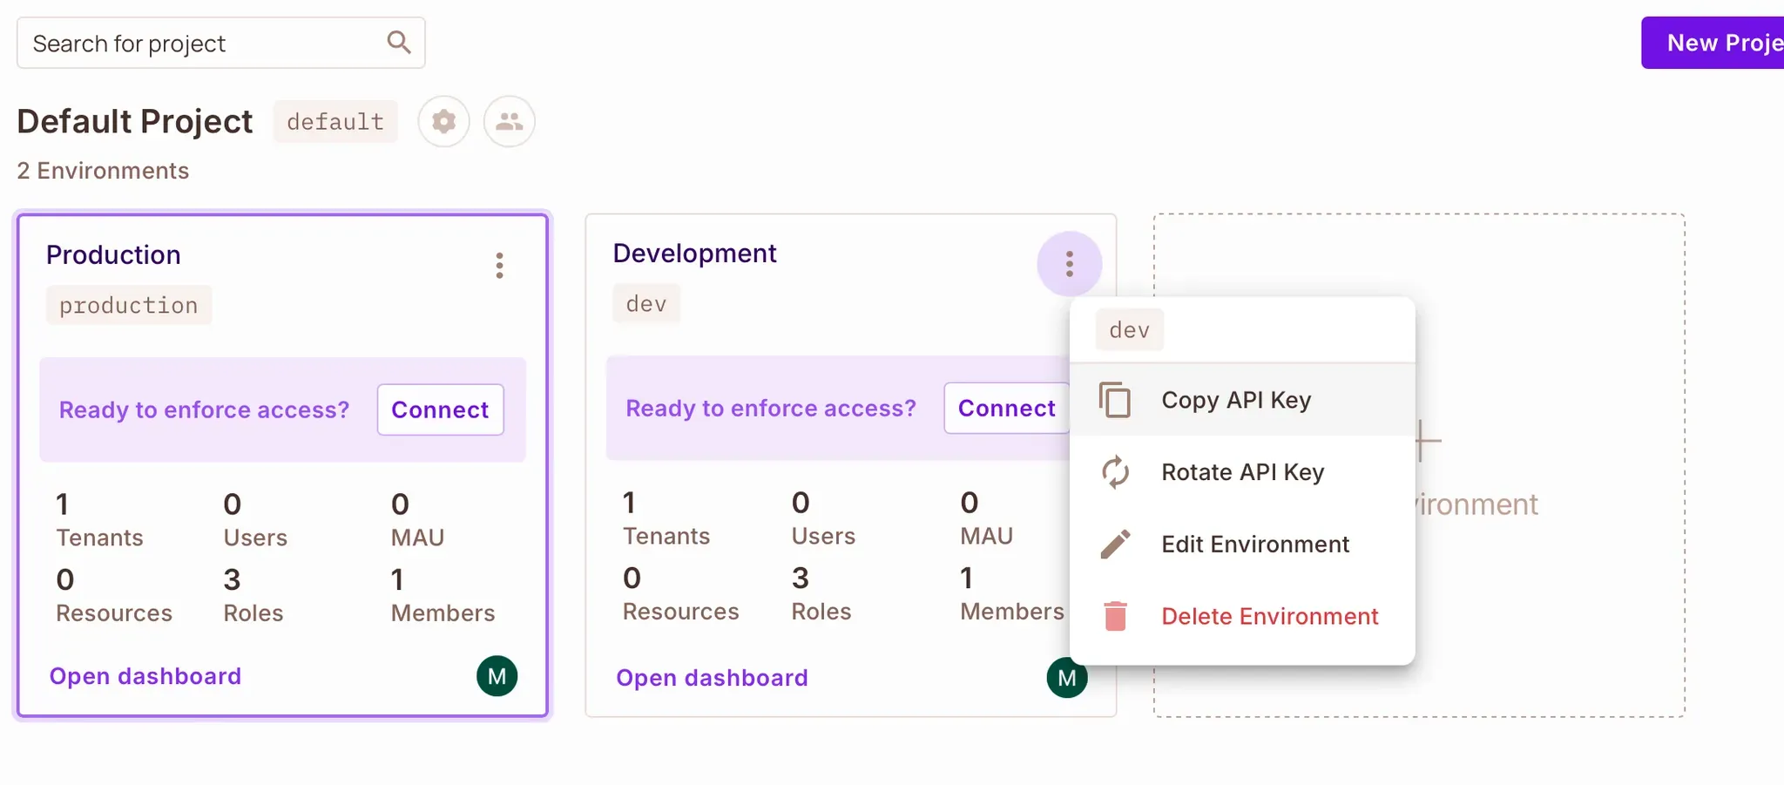Screen dimensions: 1784x785
Task: Click the pencil edit icon
Action: pos(1114,545)
